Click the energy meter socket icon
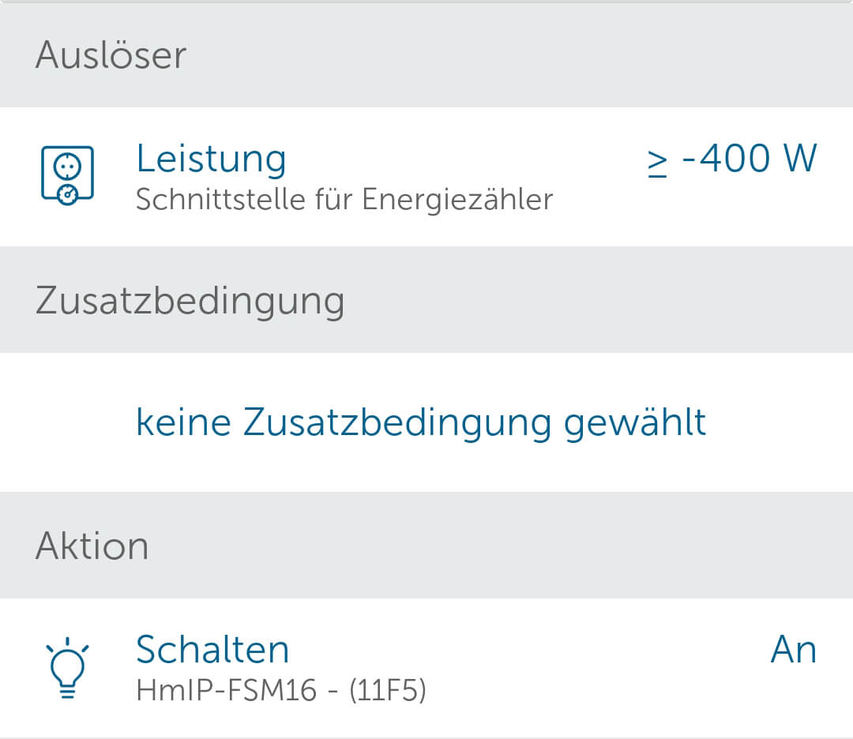 coord(67,177)
